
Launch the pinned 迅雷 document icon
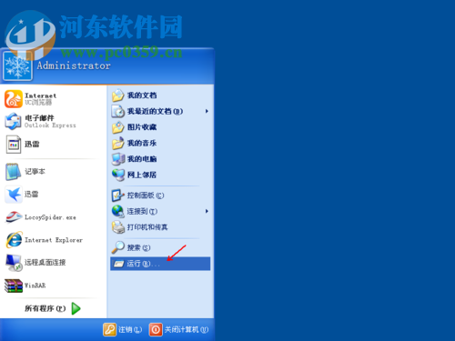pos(14,145)
